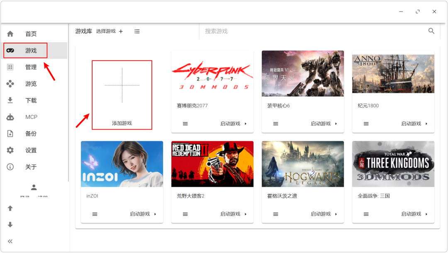
Task: Click the 霍格沃茨之遗 title text
Action: click(x=282, y=196)
